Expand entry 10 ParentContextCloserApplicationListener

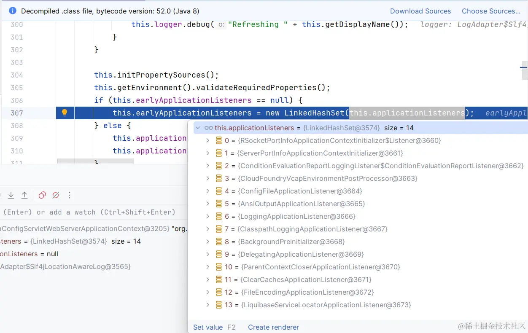pyautogui.click(x=207, y=267)
